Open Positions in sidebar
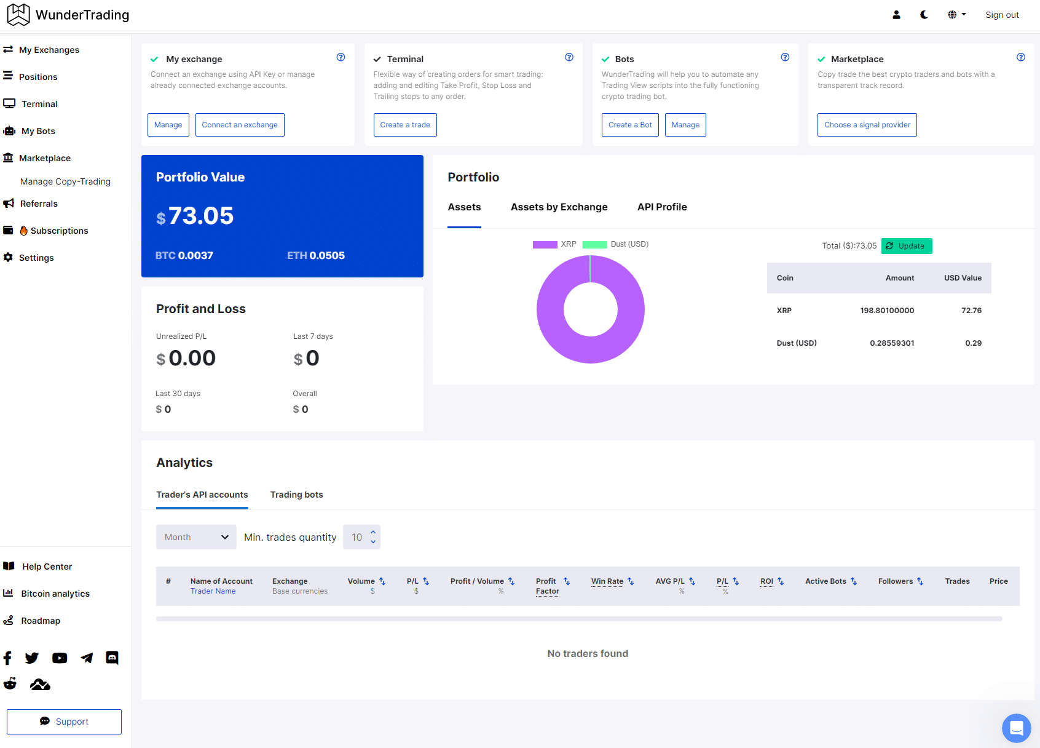Image resolution: width=1040 pixels, height=748 pixels. click(x=31, y=77)
